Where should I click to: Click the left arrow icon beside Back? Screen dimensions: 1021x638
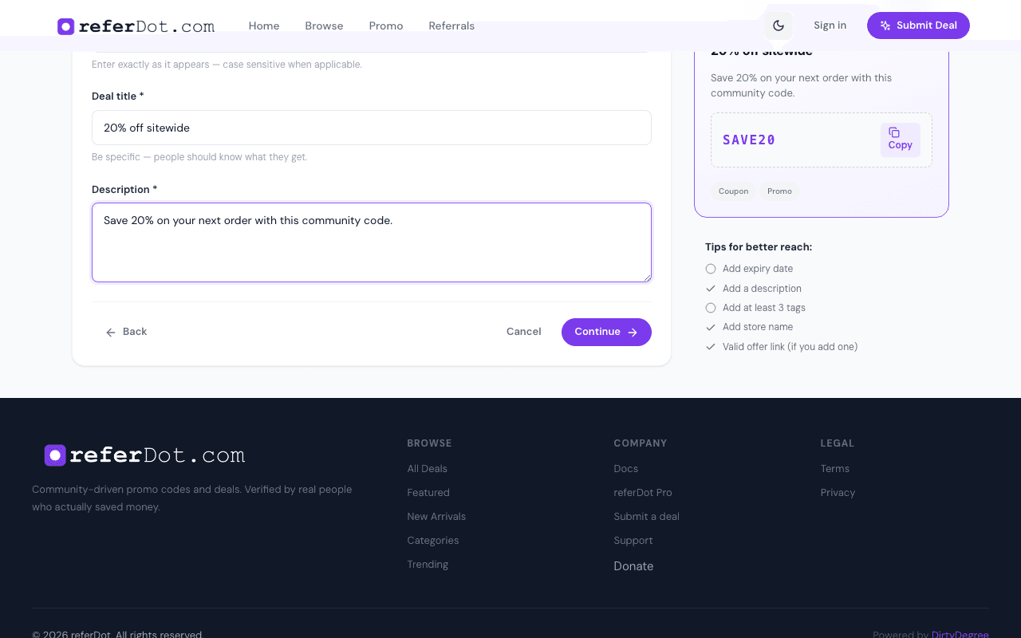pos(111,333)
